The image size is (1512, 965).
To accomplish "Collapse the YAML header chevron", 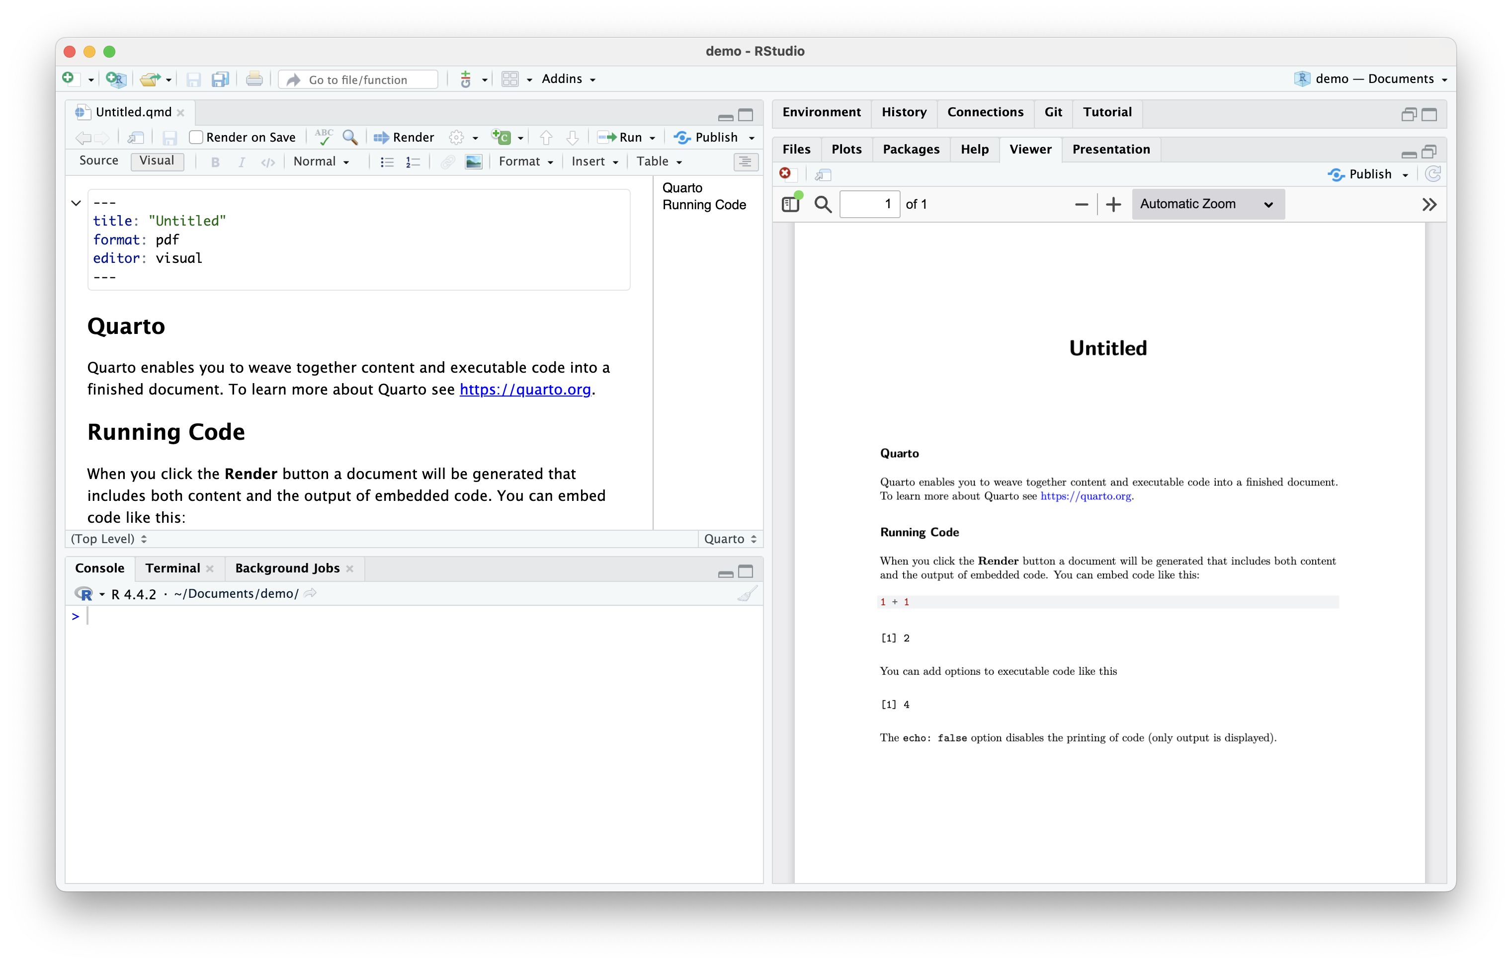I will (x=76, y=203).
